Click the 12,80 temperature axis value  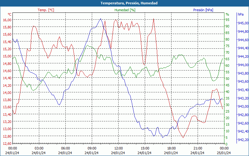coord(7,136)
